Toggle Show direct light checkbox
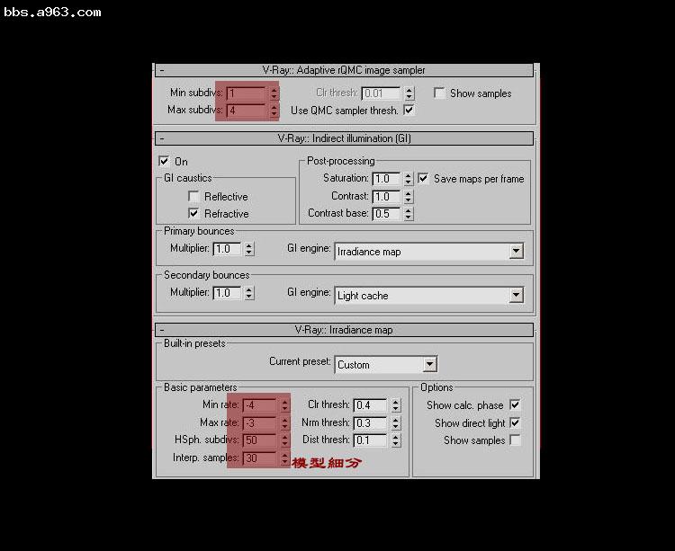Image resolution: width=675 pixels, height=551 pixels. 515,423
